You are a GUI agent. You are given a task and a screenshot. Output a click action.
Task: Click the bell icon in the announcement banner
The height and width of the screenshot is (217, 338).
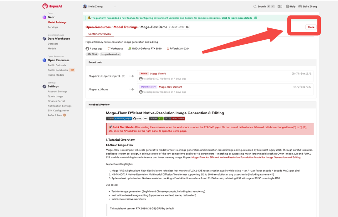89,18
